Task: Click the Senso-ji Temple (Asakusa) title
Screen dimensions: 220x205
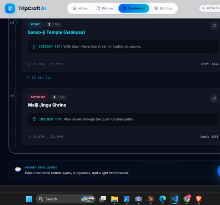Action: click(56, 32)
